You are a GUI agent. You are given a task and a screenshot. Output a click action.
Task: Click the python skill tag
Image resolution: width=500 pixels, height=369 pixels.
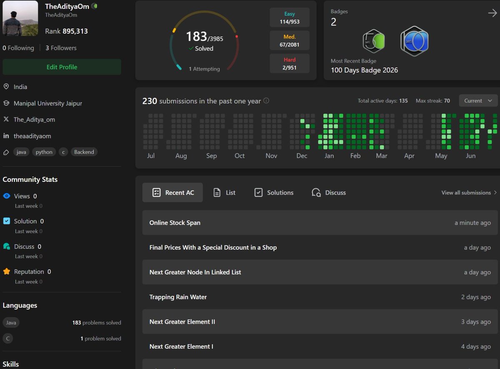pyautogui.click(x=44, y=152)
